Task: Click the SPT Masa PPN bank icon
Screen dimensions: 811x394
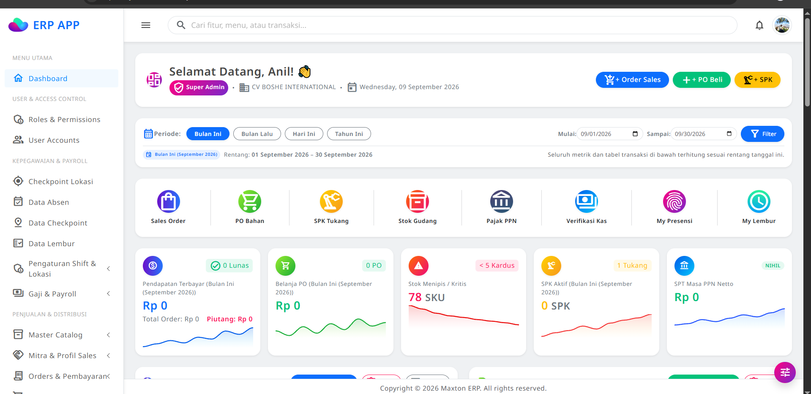Action: click(x=684, y=266)
